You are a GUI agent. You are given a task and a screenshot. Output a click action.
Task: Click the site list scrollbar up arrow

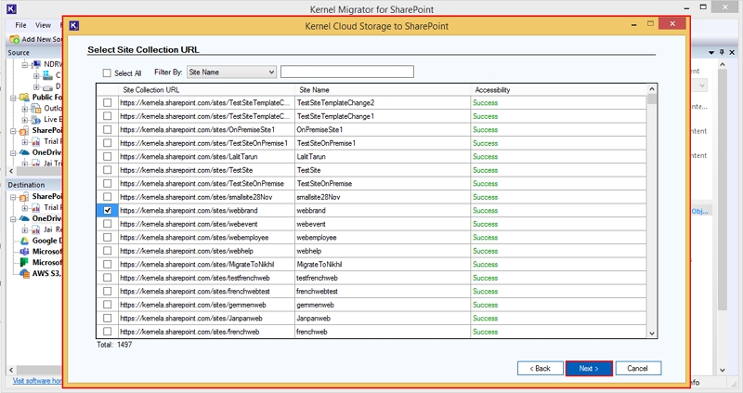[652, 89]
